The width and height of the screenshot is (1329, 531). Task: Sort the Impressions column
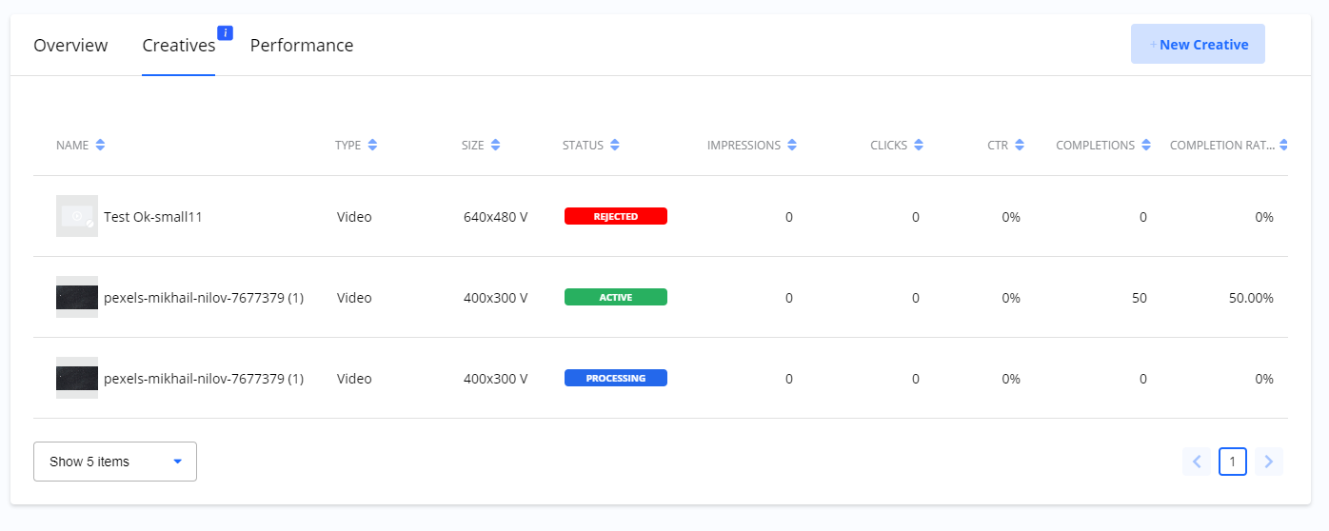(792, 146)
